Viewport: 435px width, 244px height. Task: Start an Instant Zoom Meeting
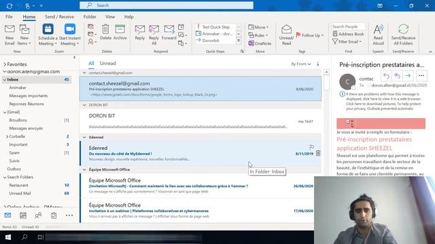[70, 35]
